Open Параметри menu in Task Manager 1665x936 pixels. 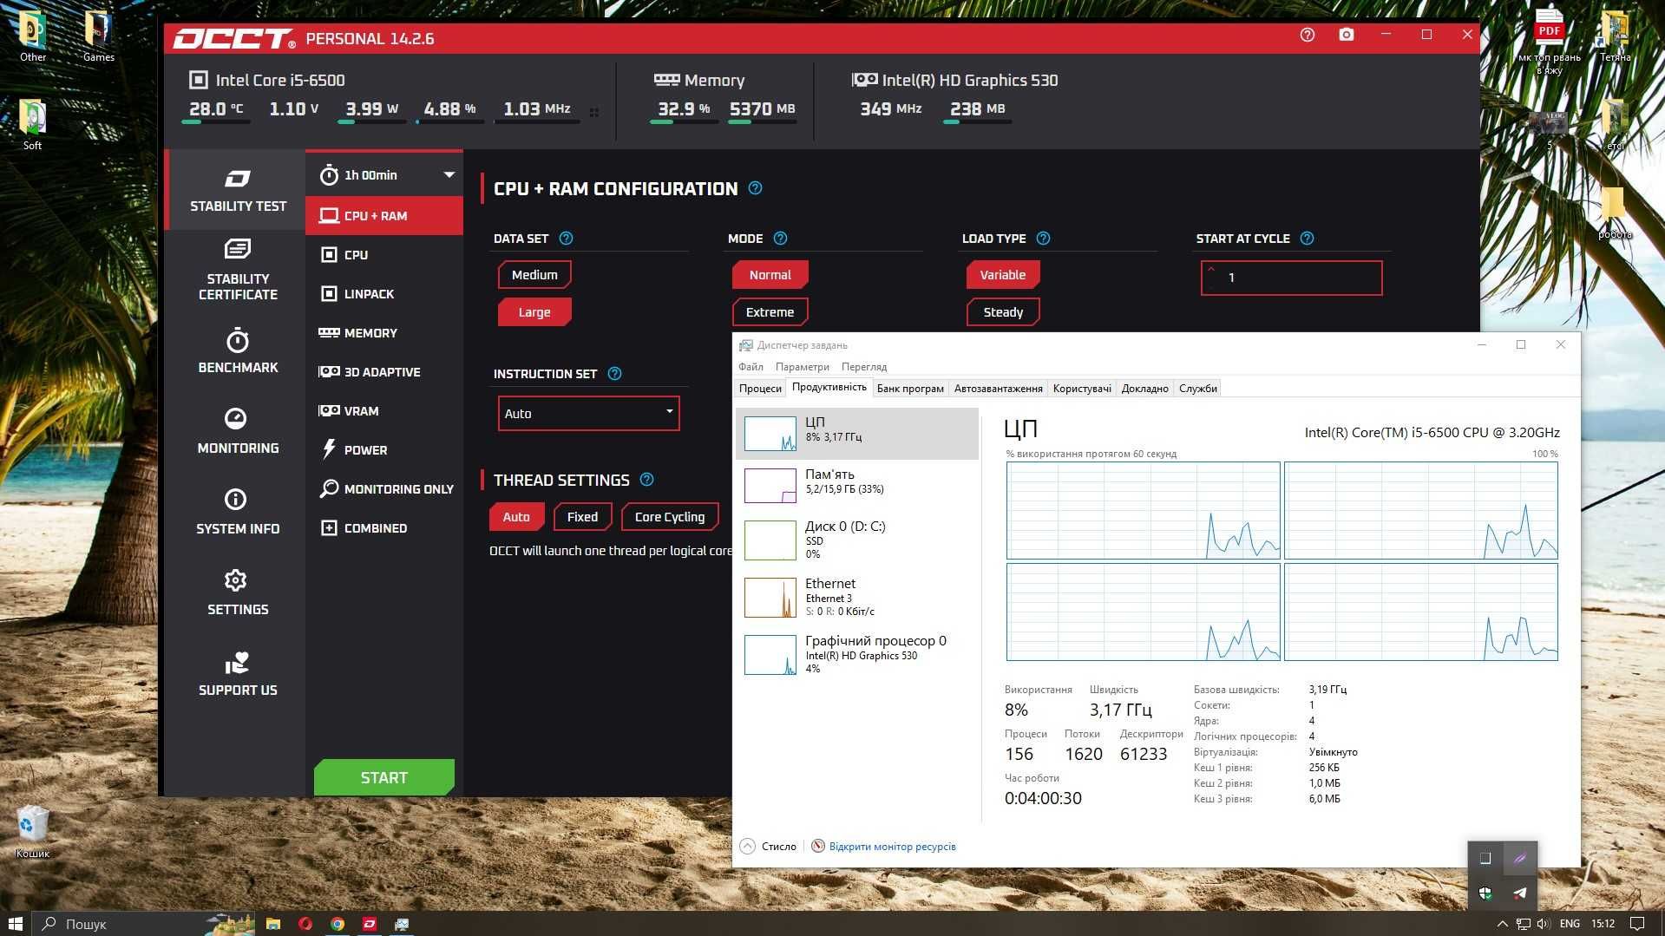(x=802, y=367)
